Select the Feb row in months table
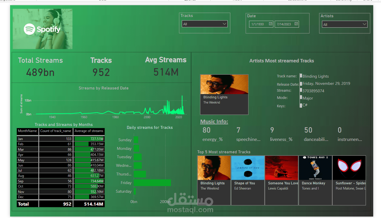 [61, 144]
